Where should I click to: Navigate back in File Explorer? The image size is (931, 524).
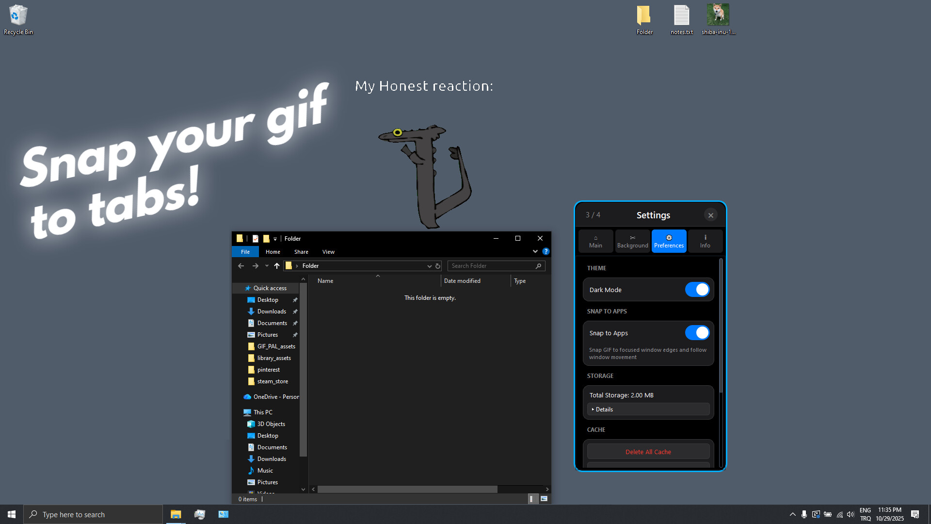[x=241, y=265]
